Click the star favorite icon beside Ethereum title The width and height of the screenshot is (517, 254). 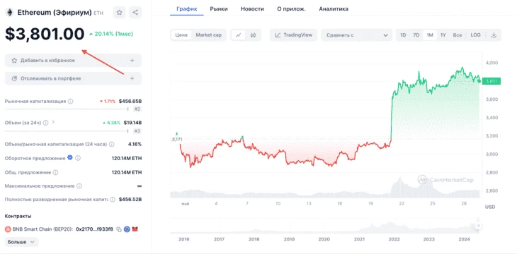pos(120,13)
